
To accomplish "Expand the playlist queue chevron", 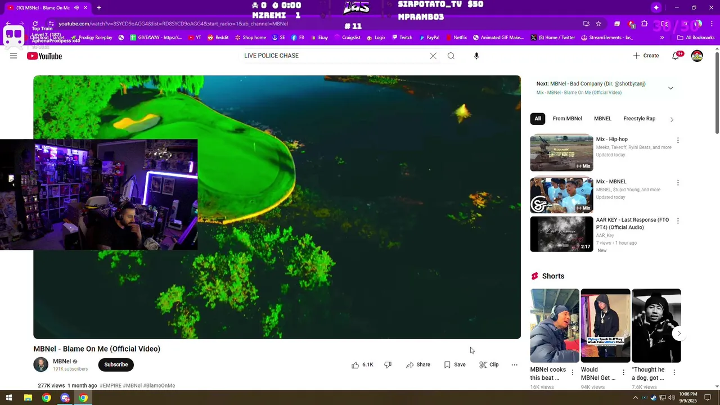I will 670,88.
